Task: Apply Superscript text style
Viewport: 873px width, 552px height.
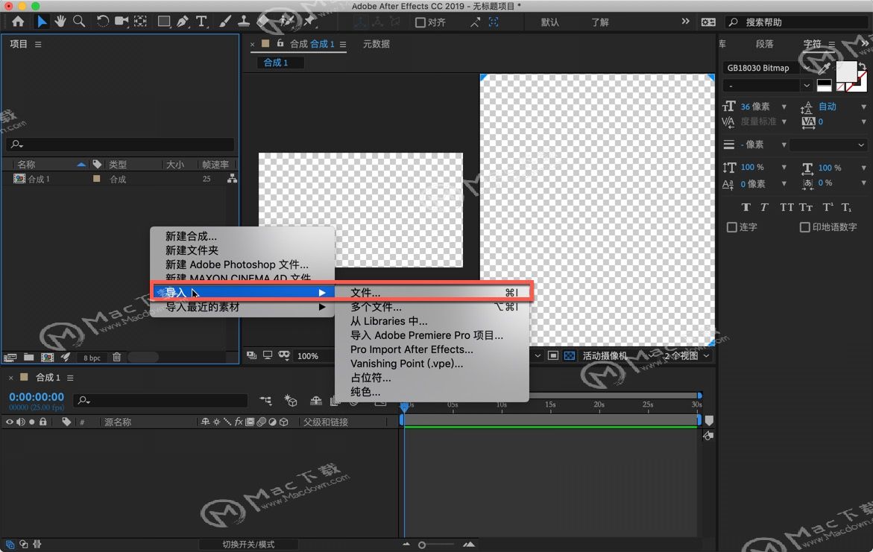Action: [x=828, y=208]
